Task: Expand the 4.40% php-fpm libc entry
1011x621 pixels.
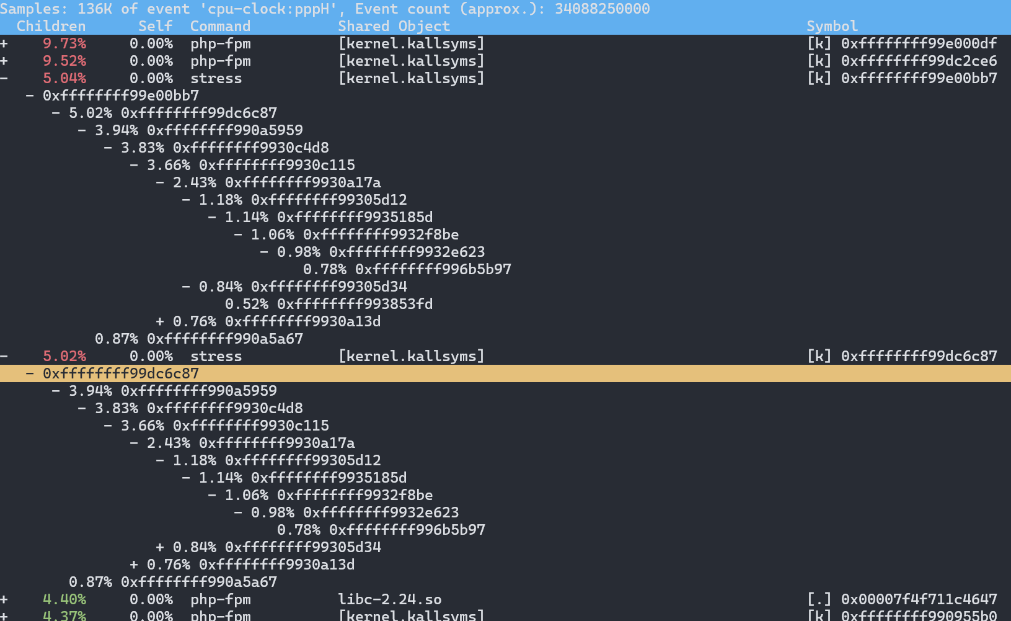Action: tap(4, 599)
